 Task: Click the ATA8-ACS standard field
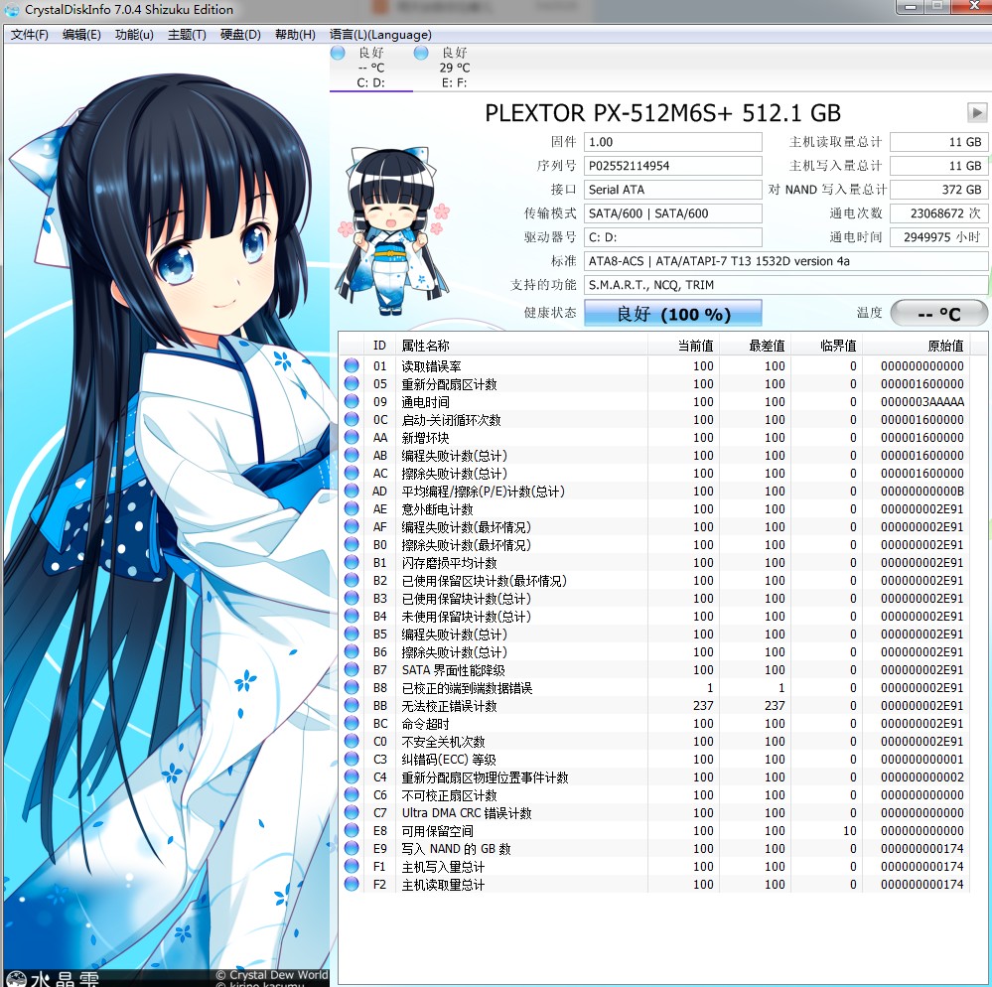click(x=785, y=261)
